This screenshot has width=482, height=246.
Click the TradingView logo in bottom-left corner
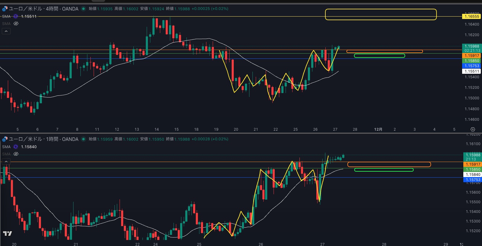8,233
